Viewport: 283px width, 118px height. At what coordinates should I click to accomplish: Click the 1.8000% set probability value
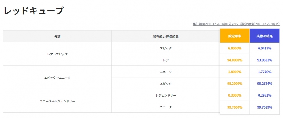coord(235,72)
